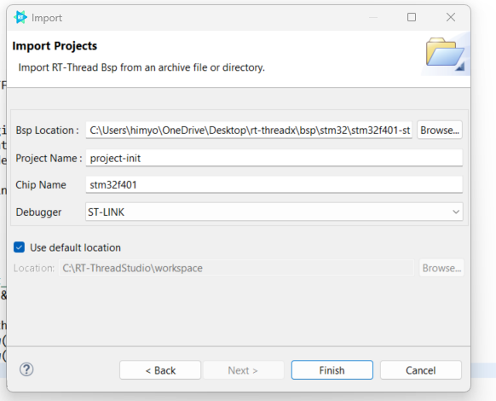Viewport: 496px width, 401px height.
Task: Click the help question mark icon
Action: tap(26, 369)
